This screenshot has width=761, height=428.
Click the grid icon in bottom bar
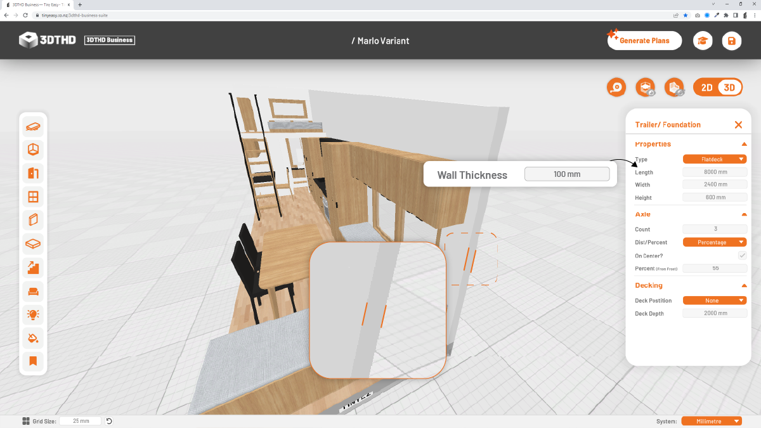point(26,421)
